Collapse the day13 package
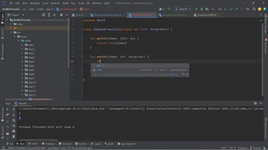Image resolution: width=268 pixels, height=150 pixels. pos(22,95)
